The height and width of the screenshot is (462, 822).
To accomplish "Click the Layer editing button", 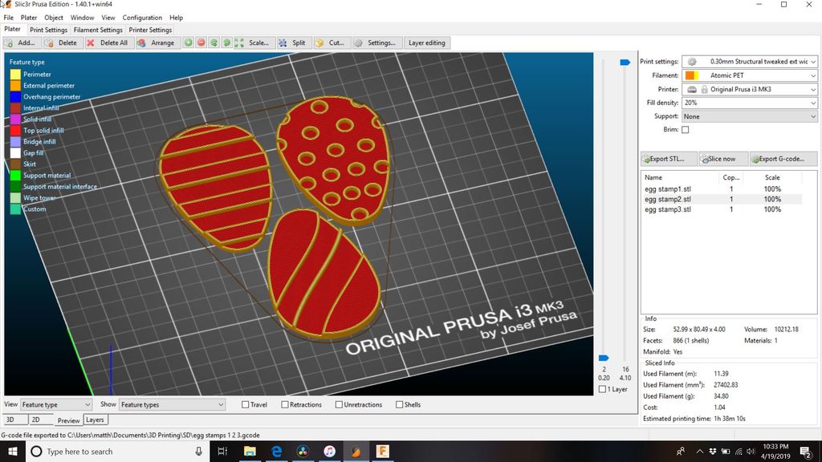I will click(x=427, y=43).
